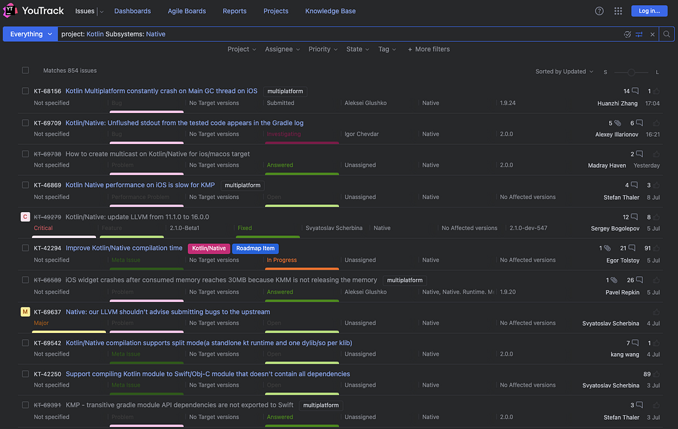Click the Kotlin/Native pink tag
This screenshot has height=429, width=678.
point(209,248)
